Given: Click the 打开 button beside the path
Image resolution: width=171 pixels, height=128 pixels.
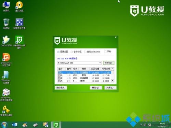Looking at the screenshot, I should pos(108,63).
